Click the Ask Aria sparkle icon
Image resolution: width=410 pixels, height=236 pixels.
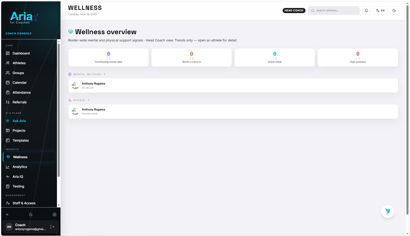click(x=8, y=121)
